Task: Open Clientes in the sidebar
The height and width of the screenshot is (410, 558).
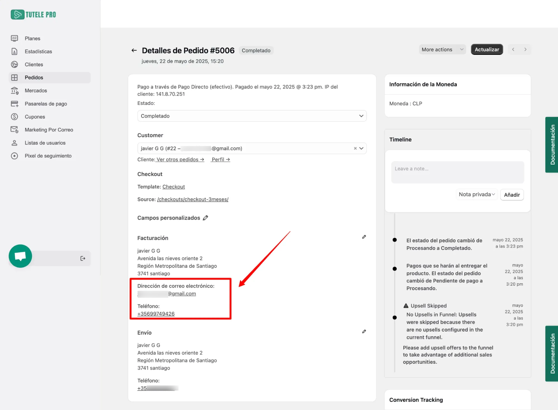Action: coord(34,64)
